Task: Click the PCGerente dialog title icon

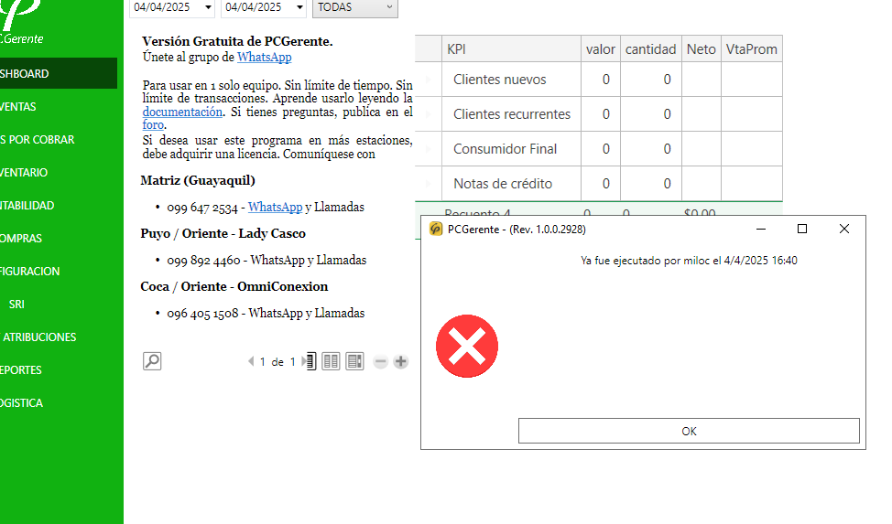Action: click(x=436, y=229)
